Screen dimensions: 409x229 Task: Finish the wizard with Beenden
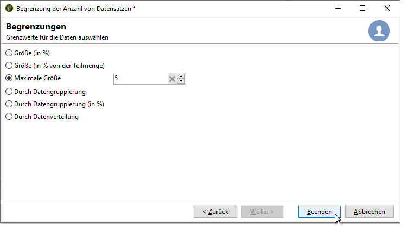tap(319, 212)
